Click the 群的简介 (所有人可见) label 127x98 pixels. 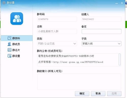(x=50, y=71)
